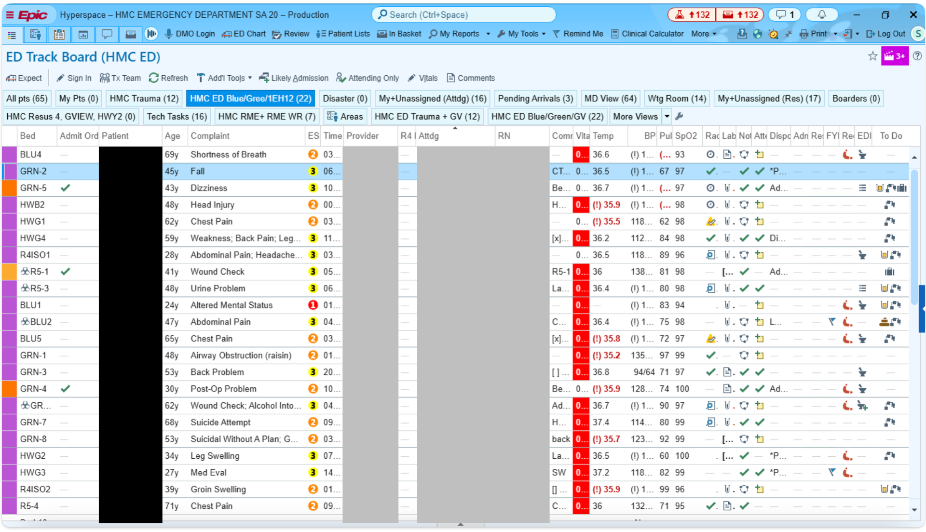The height and width of the screenshot is (532, 926).
Task: Click Log Out
Action: click(885, 34)
